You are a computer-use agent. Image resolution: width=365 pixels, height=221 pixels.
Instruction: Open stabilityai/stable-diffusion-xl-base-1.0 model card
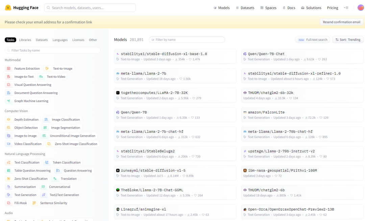pos(175,56)
